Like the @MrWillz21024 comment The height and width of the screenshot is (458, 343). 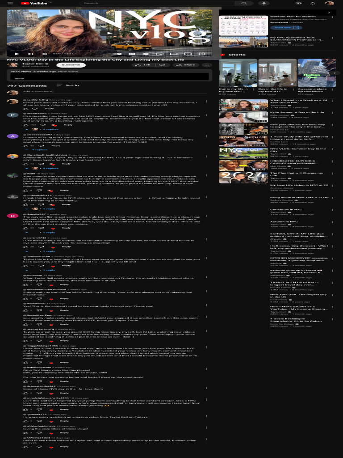[x=25, y=447]
